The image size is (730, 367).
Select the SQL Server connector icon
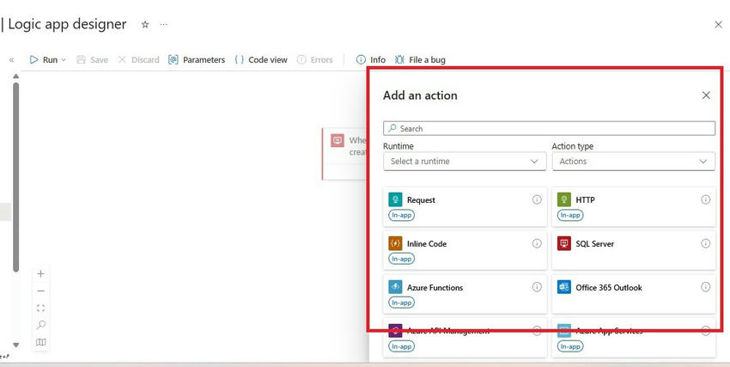tap(563, 243)
